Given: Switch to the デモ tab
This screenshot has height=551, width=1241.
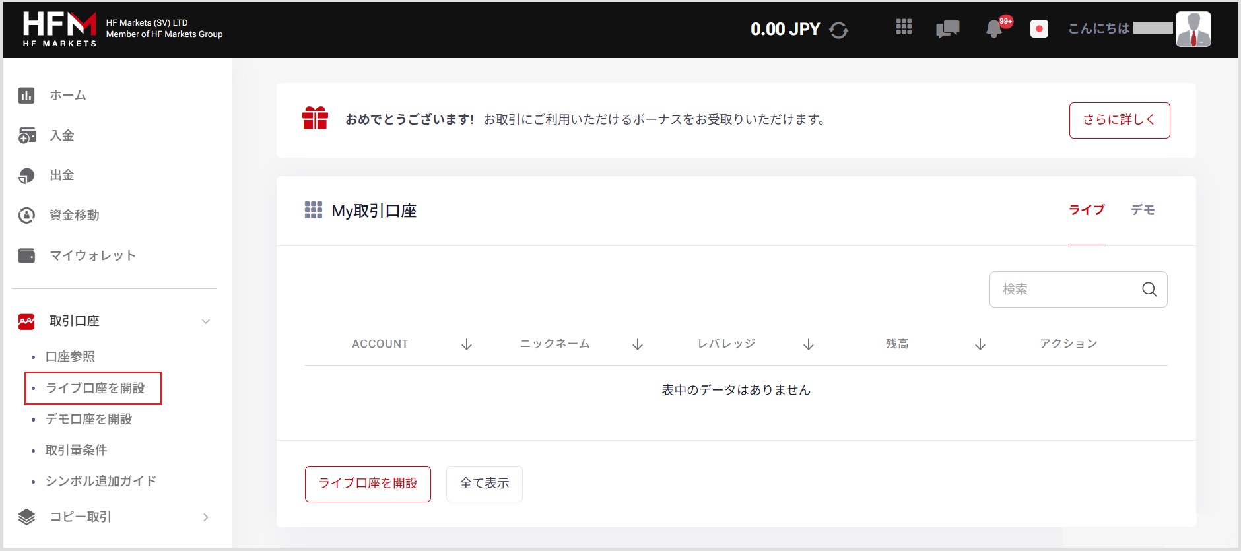Looking at the screenshot, I should click(x=1142, y=211).
